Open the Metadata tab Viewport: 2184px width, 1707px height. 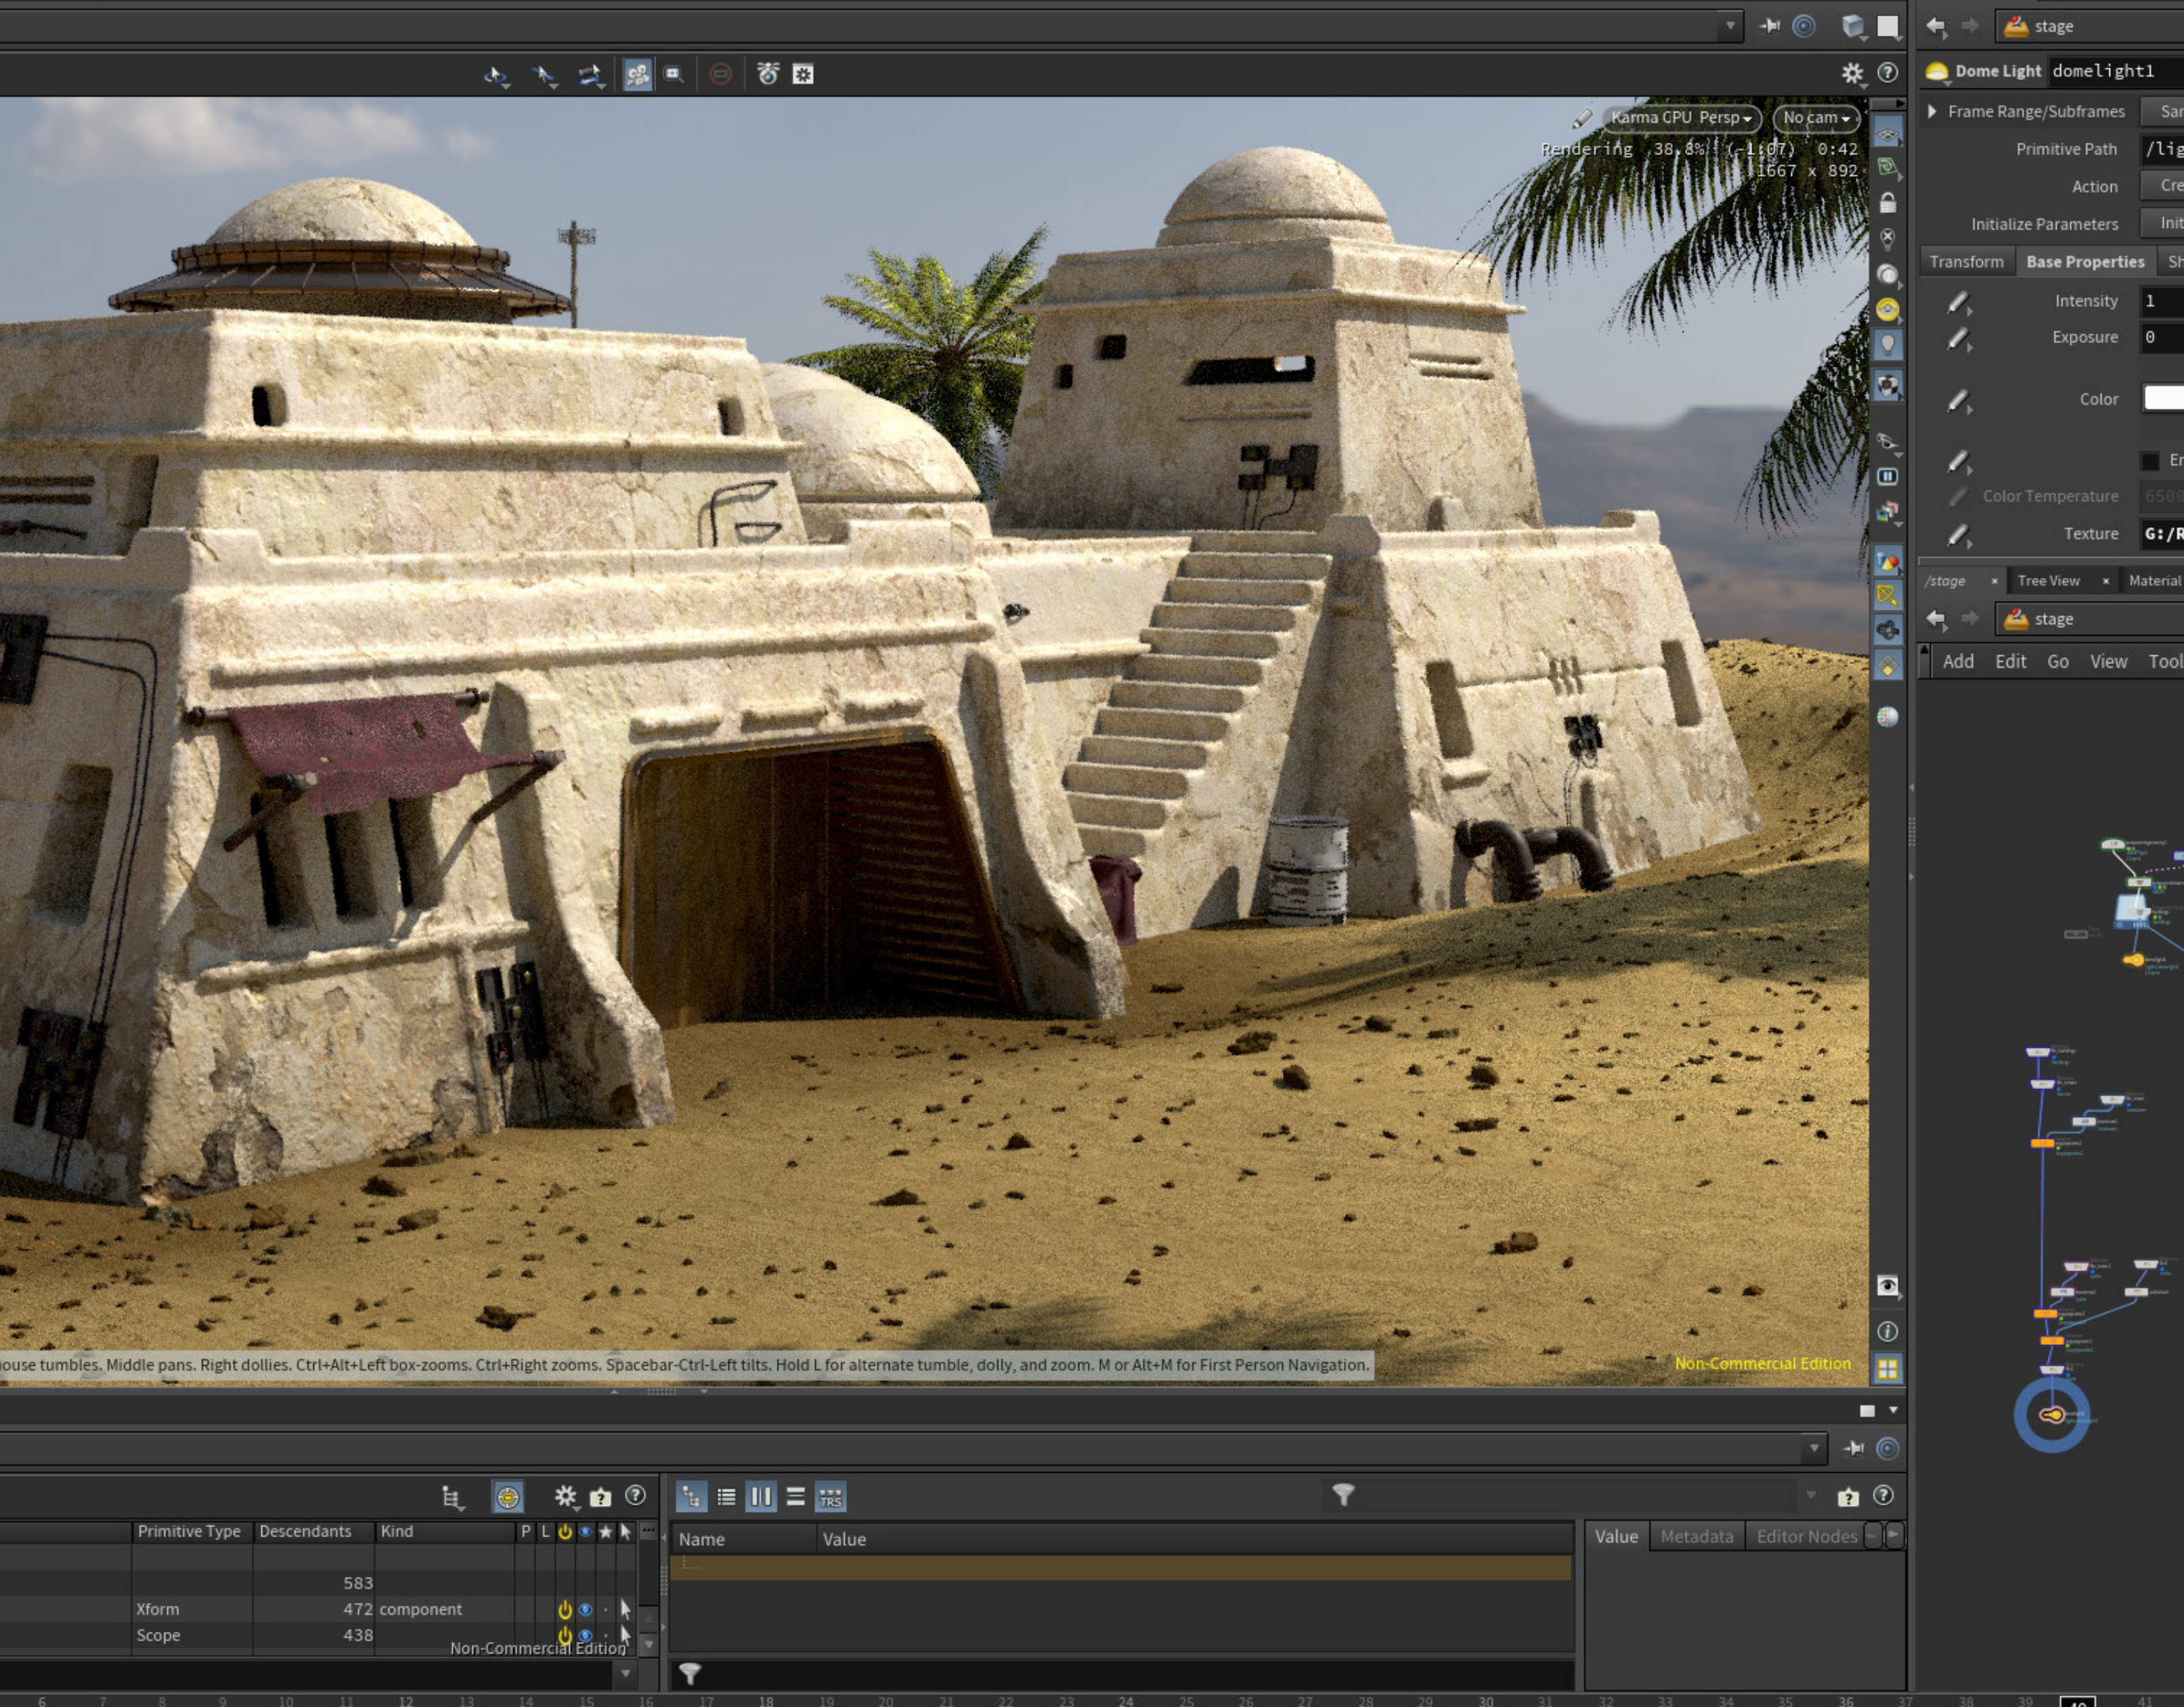click(1696, 1536)
